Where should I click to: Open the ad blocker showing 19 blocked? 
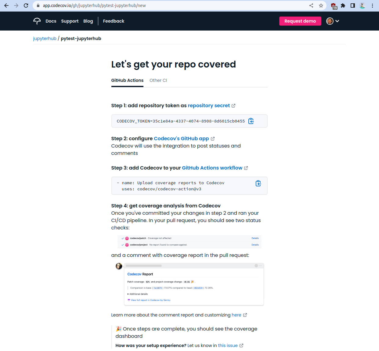(333, 5)
